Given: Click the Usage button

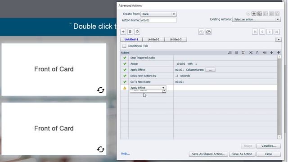Looking at the screenshot, I should [x=248, y=146].
